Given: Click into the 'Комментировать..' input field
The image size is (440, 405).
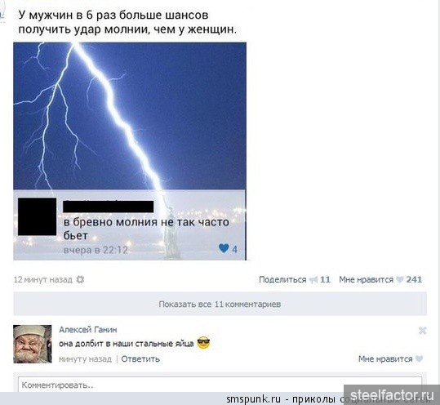Looking at the screenshot, I should click(x=220, y=385).
